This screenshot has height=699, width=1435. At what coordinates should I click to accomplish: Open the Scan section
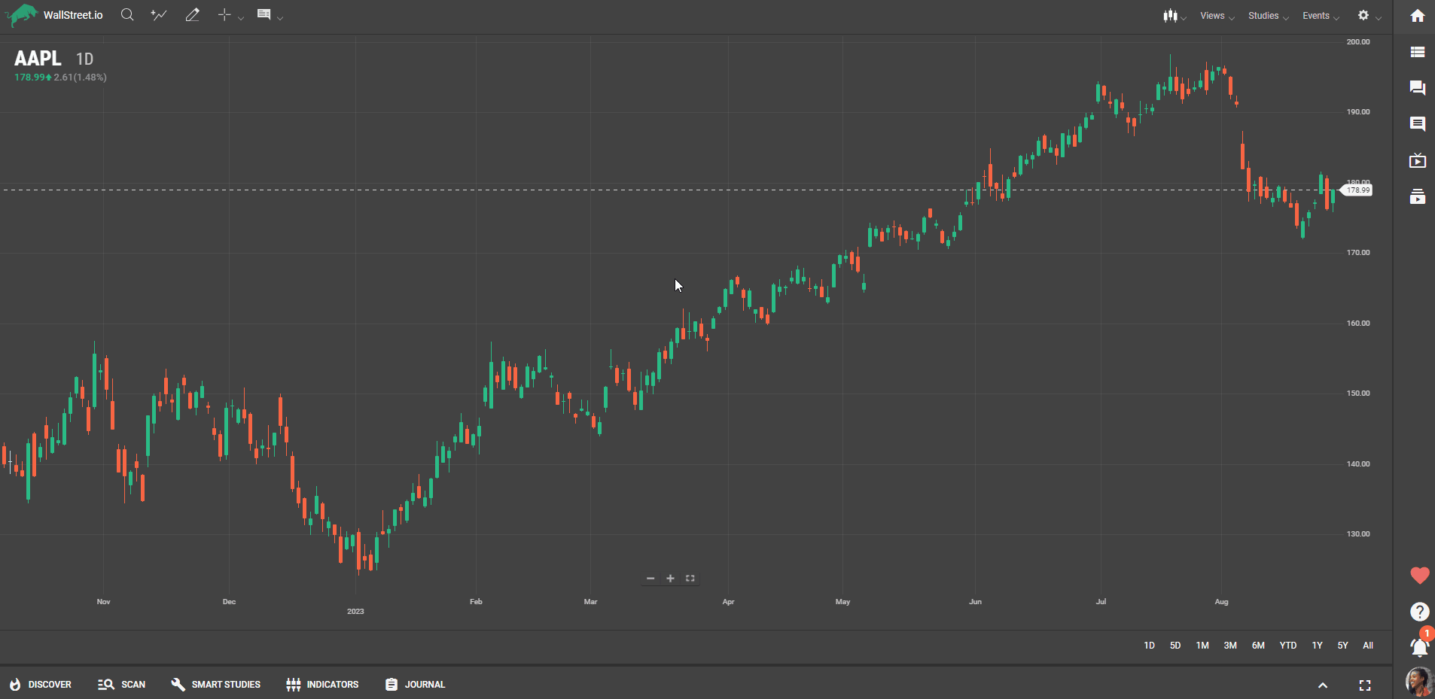[121, 685]
